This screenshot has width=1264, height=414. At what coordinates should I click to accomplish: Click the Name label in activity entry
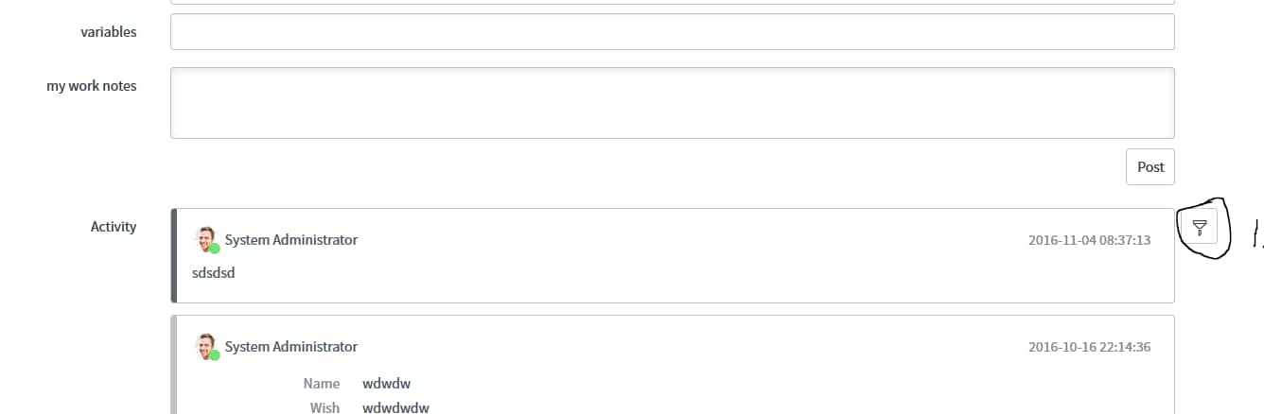(322, 384)
